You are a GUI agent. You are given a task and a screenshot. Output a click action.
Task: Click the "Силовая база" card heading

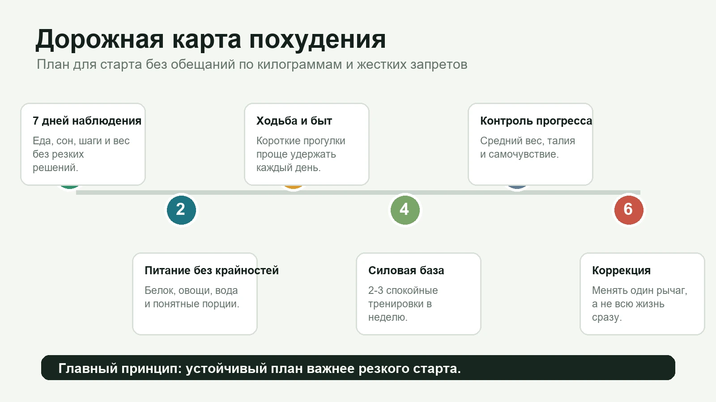coord(406,270)
